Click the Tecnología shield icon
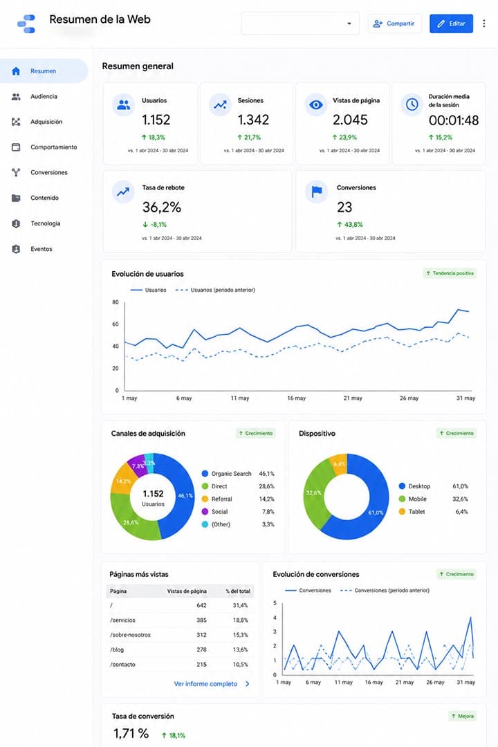498x747 pixels. pyautogui.click(x=16, y=223)
